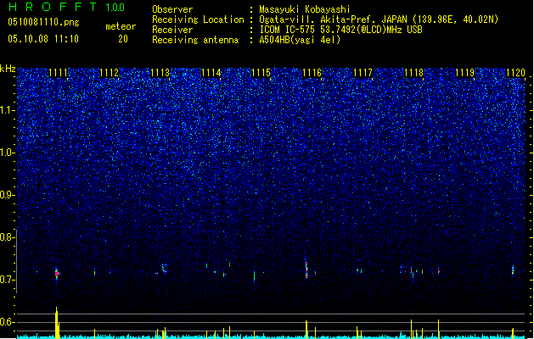Click the strong red meteor echo at 1111
The width and height of the screenshot is (534, 339).
57,274
